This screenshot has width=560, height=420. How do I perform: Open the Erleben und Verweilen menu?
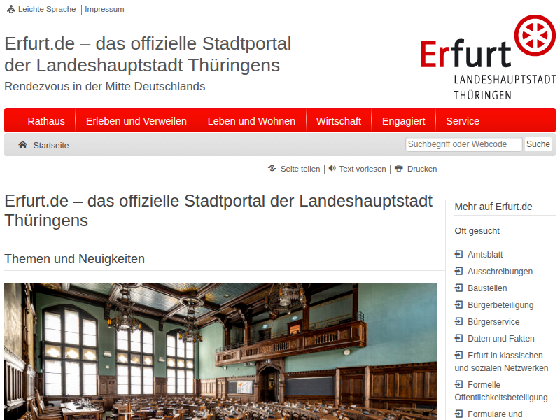(136, 121)
